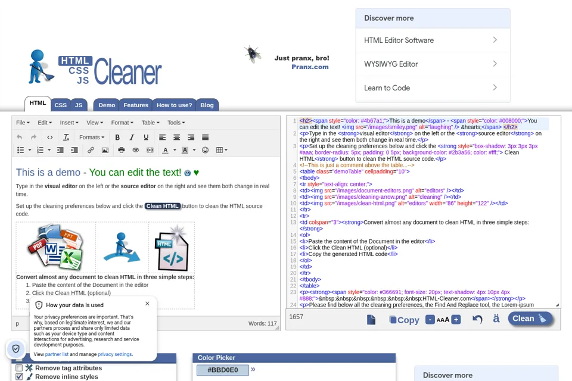Open the Demo tab
572x381 pixels.
pos(107,105)
